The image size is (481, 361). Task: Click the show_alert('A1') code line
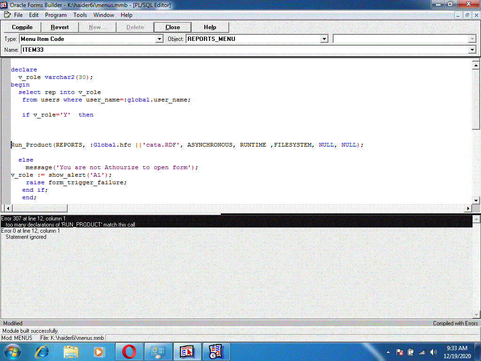62,175
